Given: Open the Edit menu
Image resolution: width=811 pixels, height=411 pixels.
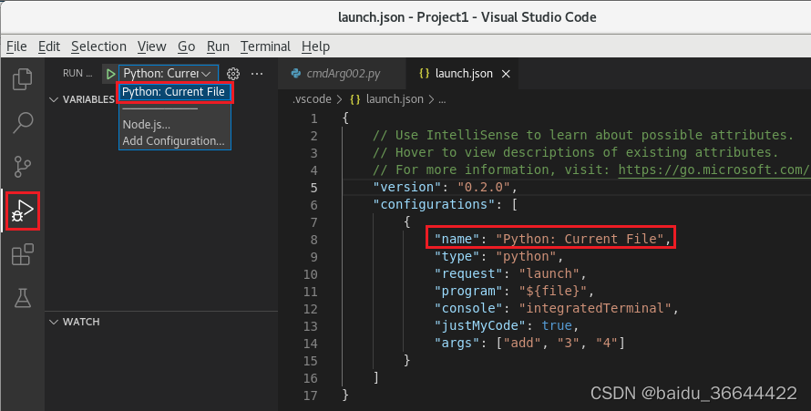Looking at the screenshot, I should point(49,46).
